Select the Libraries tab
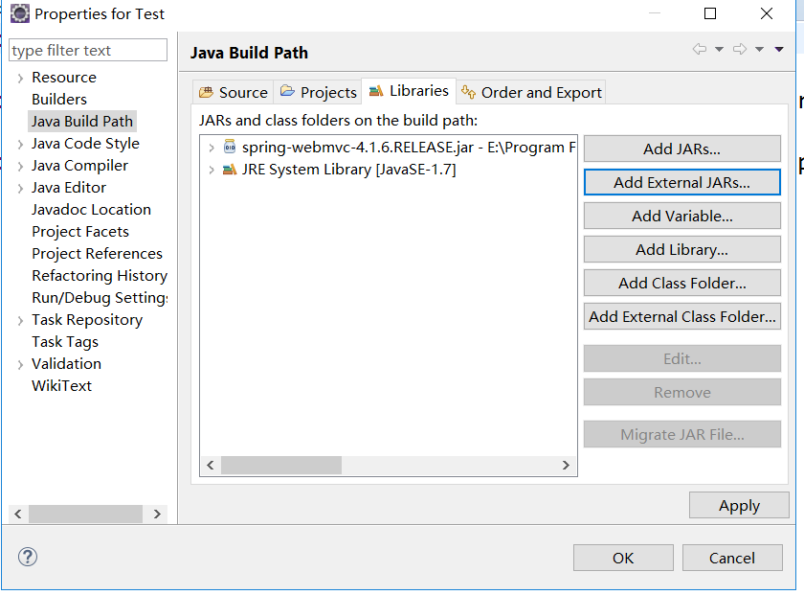 pos(409,91)
